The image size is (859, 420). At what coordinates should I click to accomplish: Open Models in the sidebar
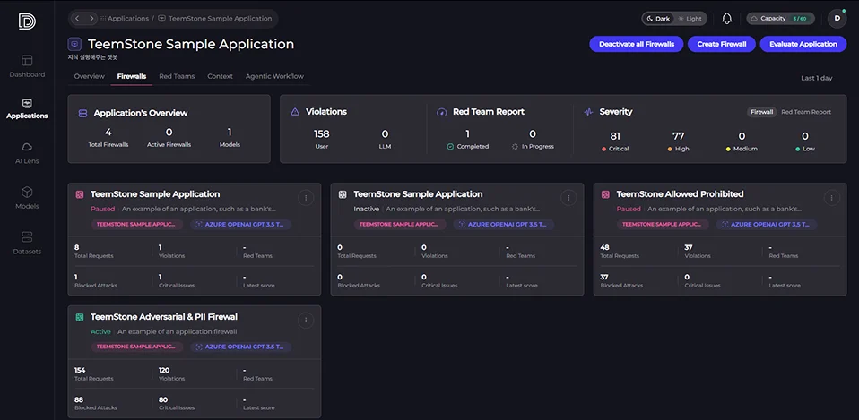point(27,198)
